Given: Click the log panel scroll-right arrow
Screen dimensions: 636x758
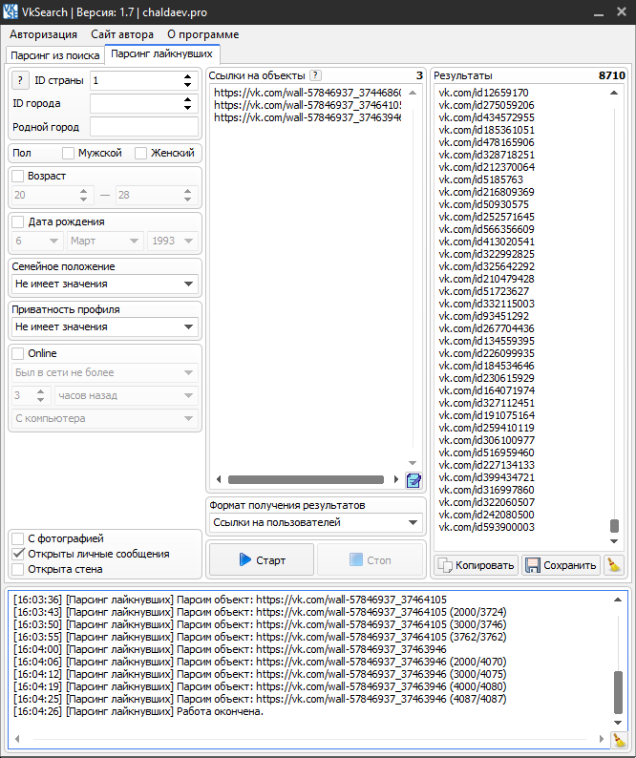Looking at the screenshot, I should point(602,739).
